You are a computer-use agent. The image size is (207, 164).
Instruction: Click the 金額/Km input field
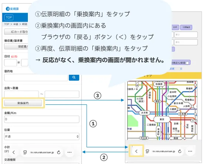[x=42, y=119]
